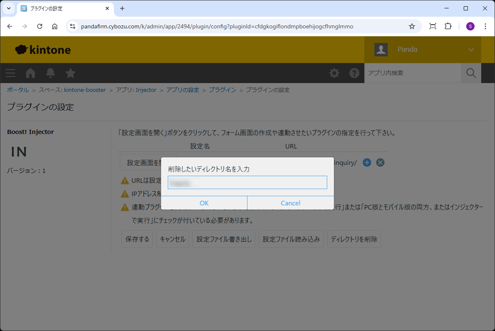Image resolution: width=495 pixels, height=331 pixels.
Task: Click the search magnifier button
Action: [x=471, y=73]
